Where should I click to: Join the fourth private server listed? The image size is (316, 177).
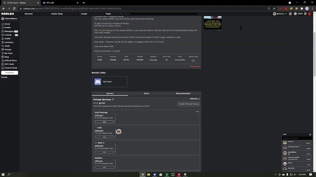pyautogui.click(x=104, y=167)
